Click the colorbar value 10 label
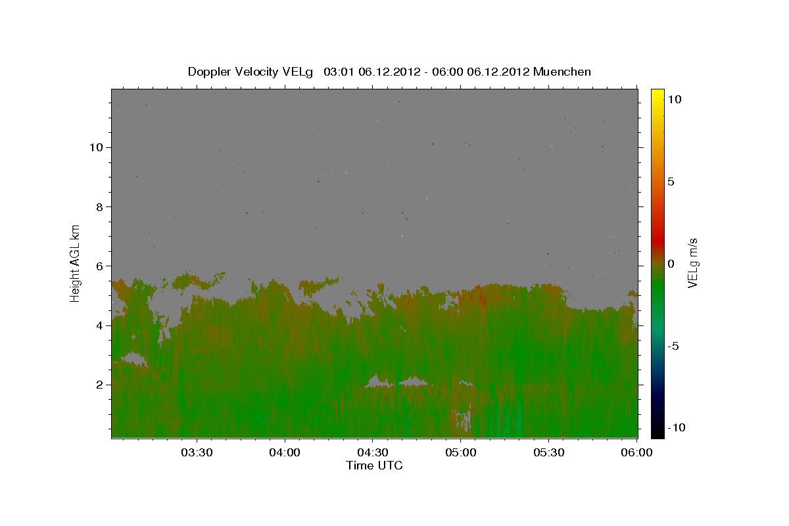The image size is (789, 526). 674,99
